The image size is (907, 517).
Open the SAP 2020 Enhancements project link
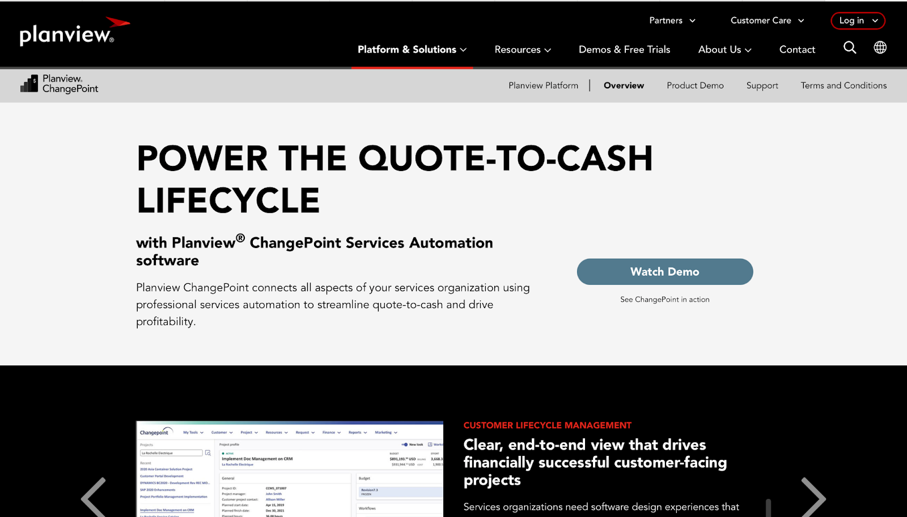click(x=158, y=490)
